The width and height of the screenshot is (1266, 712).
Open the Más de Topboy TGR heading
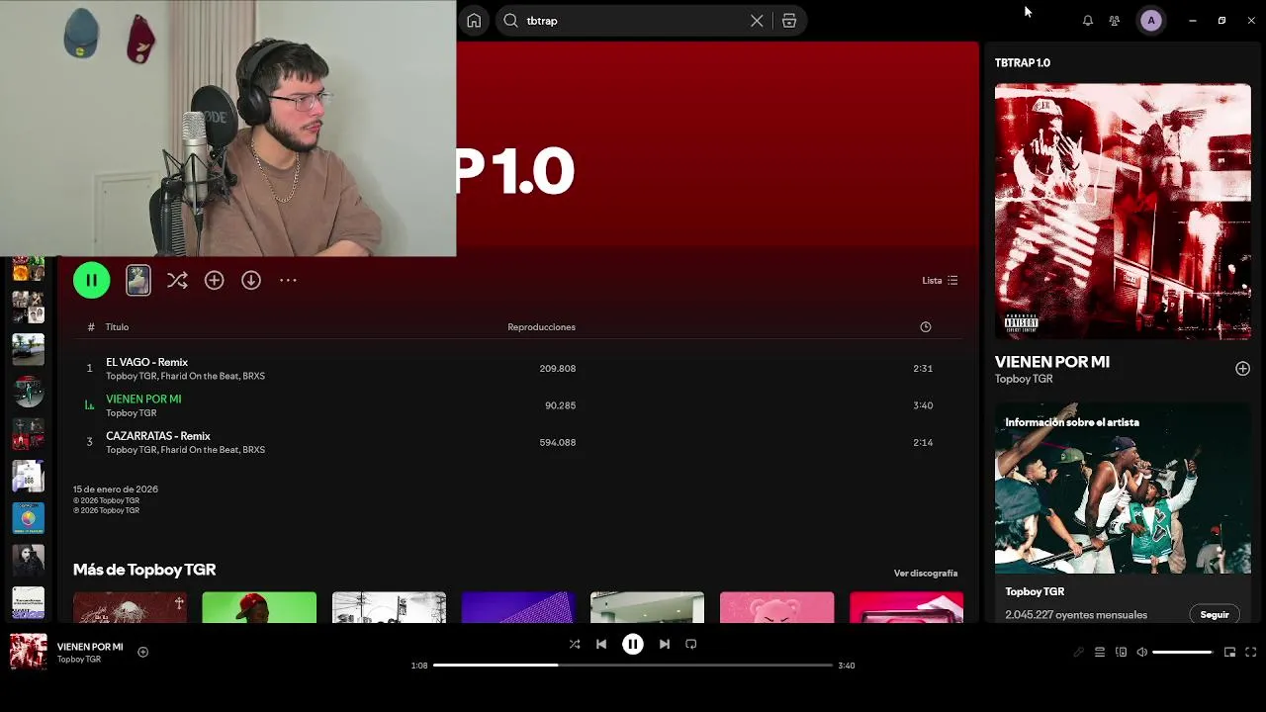(144, 570)
